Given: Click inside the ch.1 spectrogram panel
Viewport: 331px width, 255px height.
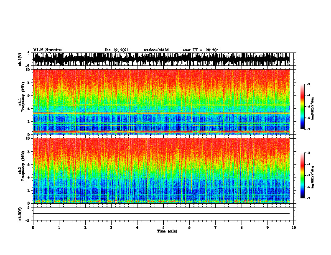Looking at the screenshot, I should 161,102.
